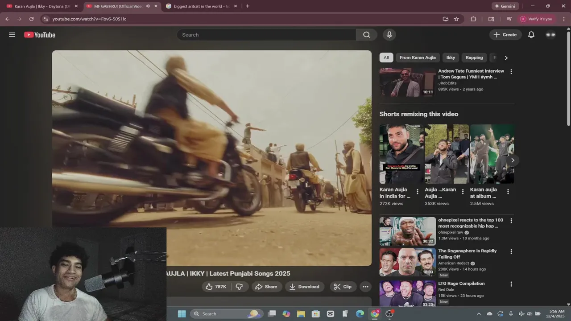Open ohnepixel reacts video title
Image resolution: width=571 pixels, height=321 pixels.
[x=471, y=223]
